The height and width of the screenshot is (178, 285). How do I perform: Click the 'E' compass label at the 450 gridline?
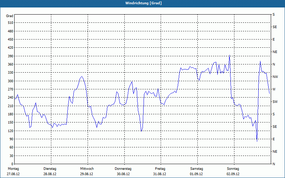pos(274,40)
